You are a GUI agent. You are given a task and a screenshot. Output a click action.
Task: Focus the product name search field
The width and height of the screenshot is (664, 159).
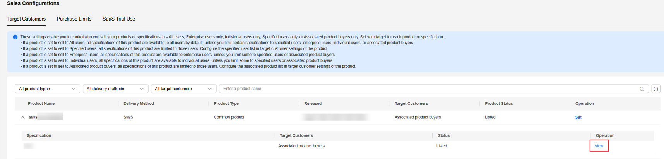pos(426,89)
